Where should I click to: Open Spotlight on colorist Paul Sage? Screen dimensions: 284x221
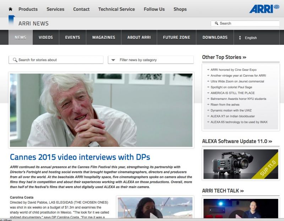(231, 87)
